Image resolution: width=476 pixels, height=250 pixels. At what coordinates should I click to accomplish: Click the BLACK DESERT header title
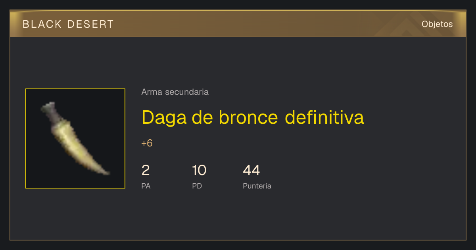(68, 24)
